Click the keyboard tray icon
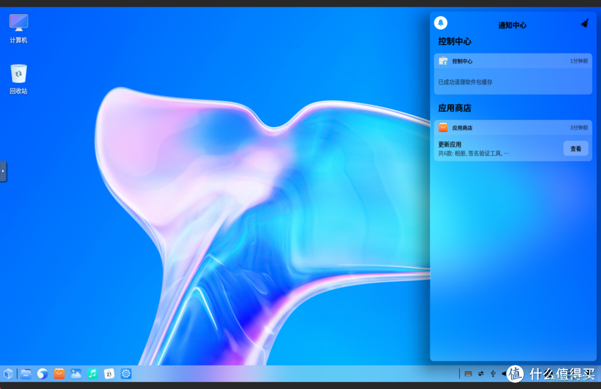The width and height of the screenshot is (601, 389). (468, 373)
